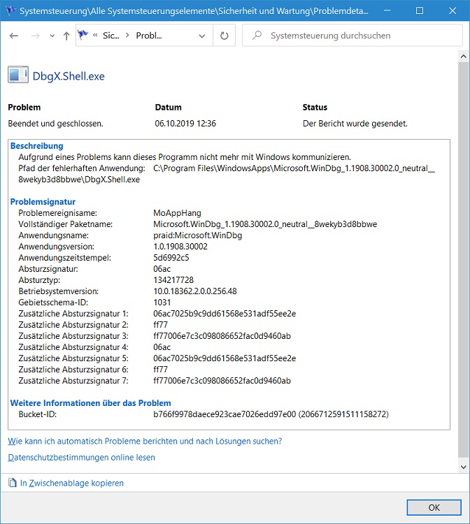Click the Problem column header
The width and height of the screenshot is (470, 524).
(24, 108)
